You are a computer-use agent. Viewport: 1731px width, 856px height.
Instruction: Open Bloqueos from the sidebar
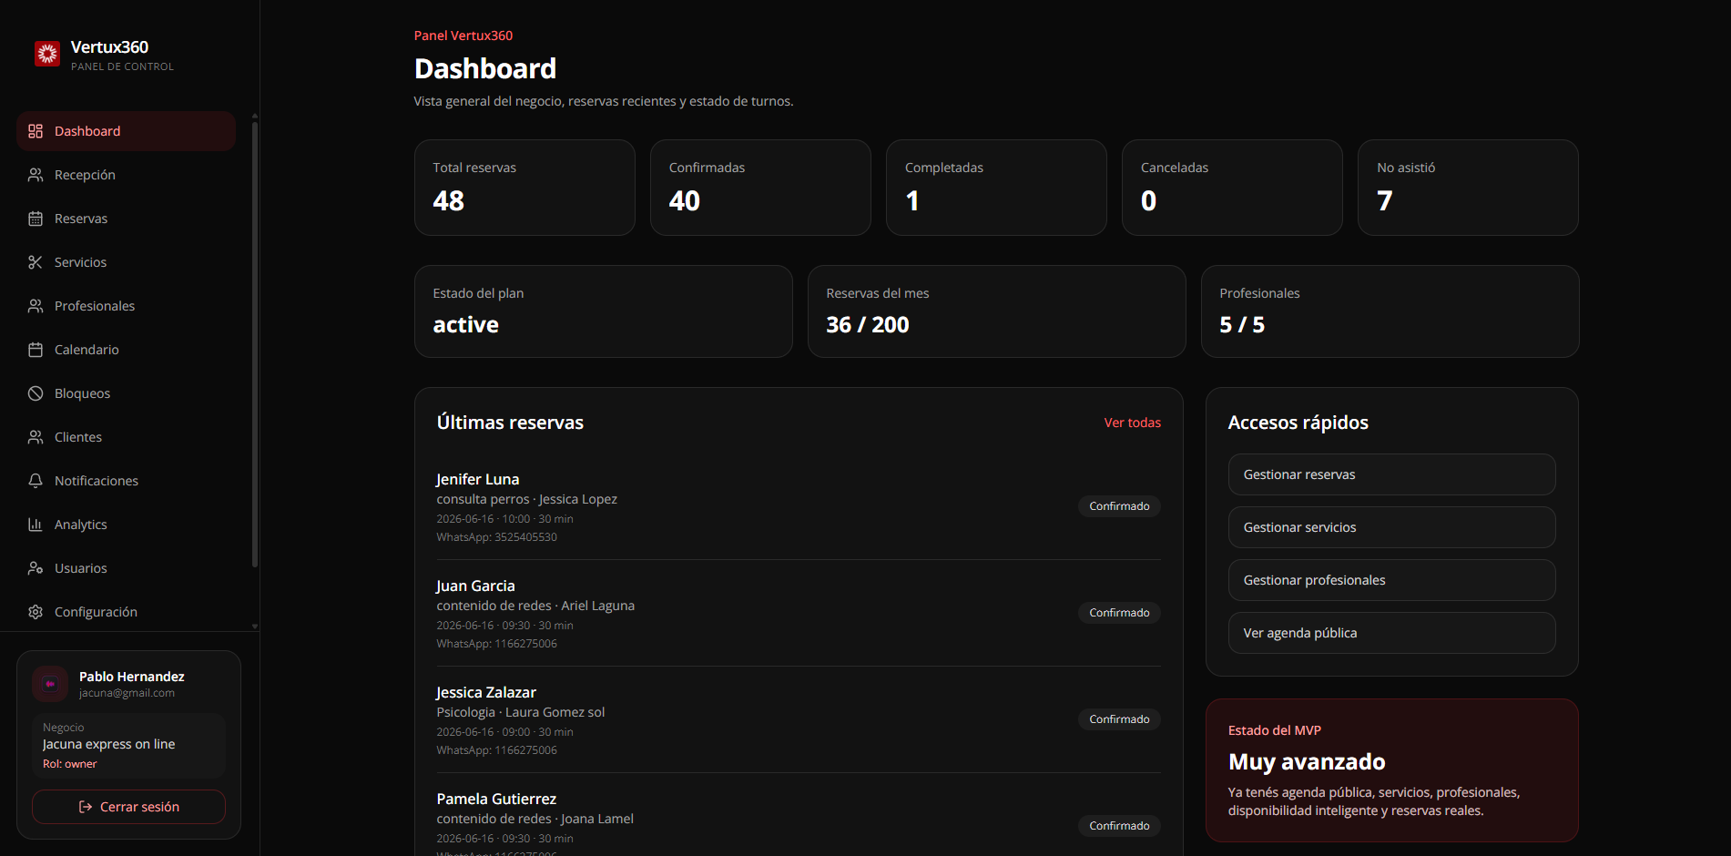point(126,393)
